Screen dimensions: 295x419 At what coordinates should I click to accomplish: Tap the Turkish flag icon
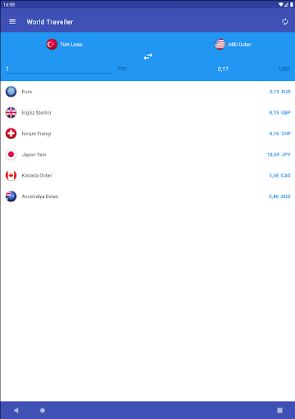pos(52,44)
